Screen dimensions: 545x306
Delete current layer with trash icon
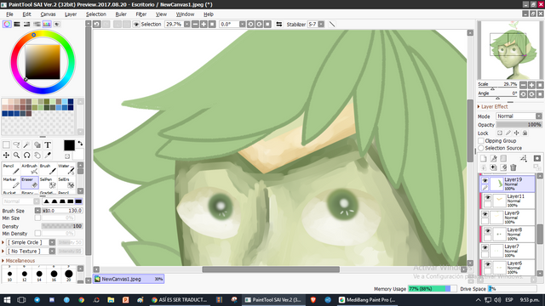pyautogui.click(x=513, y=167)
